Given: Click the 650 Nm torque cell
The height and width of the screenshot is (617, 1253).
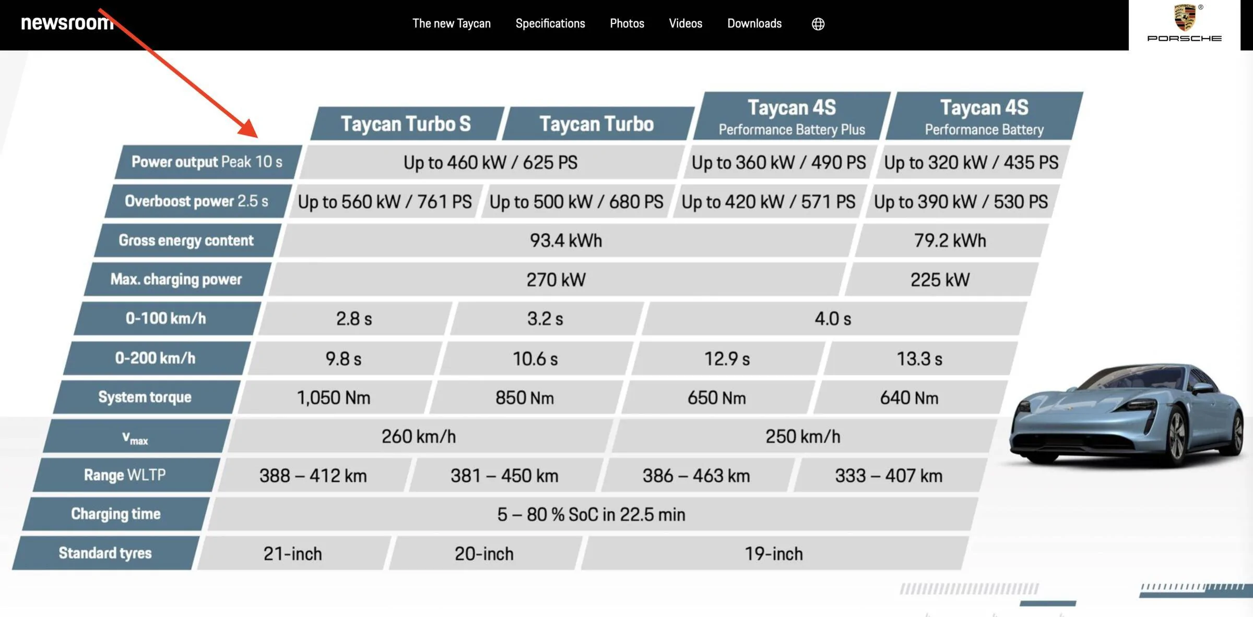Looking at the screenshot, I should (x=717, y=397).
